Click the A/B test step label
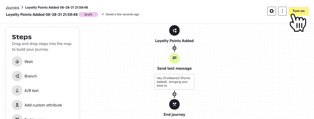 tap(32, 91)
